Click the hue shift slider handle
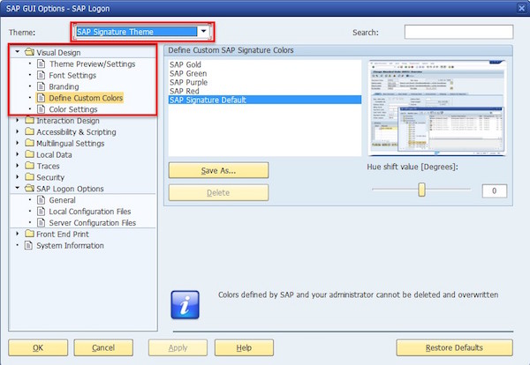 click(x=421, y=190)
